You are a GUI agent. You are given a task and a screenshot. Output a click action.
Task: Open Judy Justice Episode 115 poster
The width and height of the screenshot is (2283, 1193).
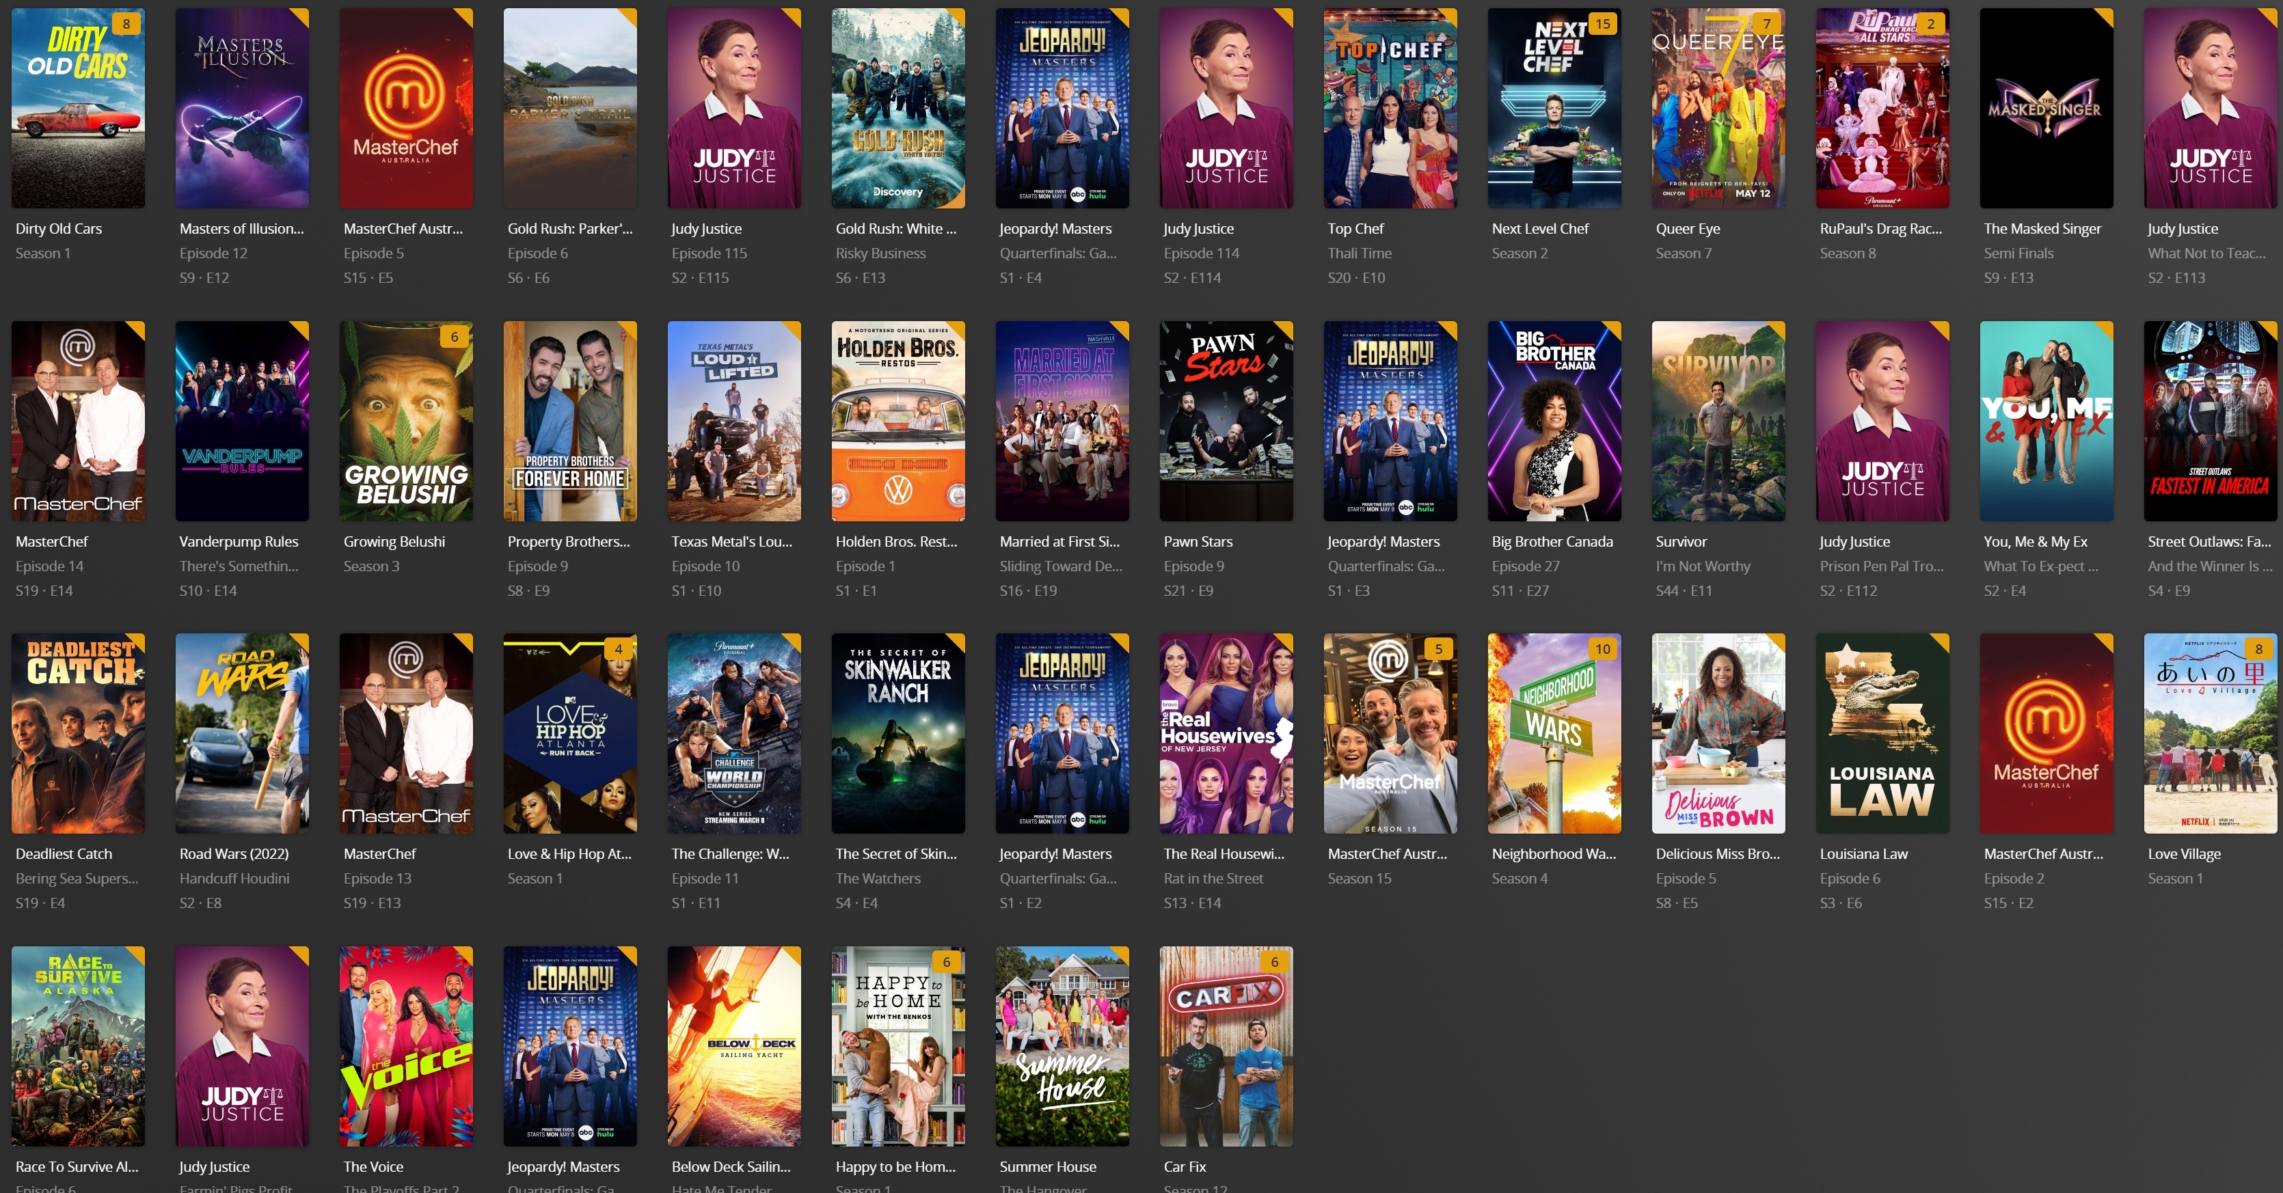click(x=734, y=108)
